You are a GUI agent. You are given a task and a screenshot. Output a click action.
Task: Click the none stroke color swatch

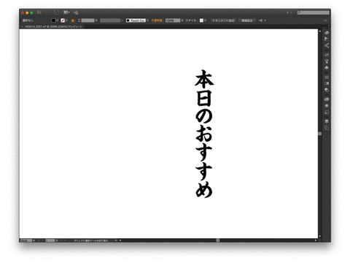pos(63,20)
